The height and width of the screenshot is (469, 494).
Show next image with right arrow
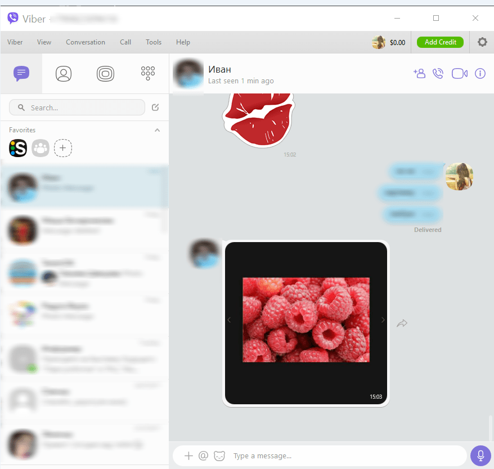383,320
